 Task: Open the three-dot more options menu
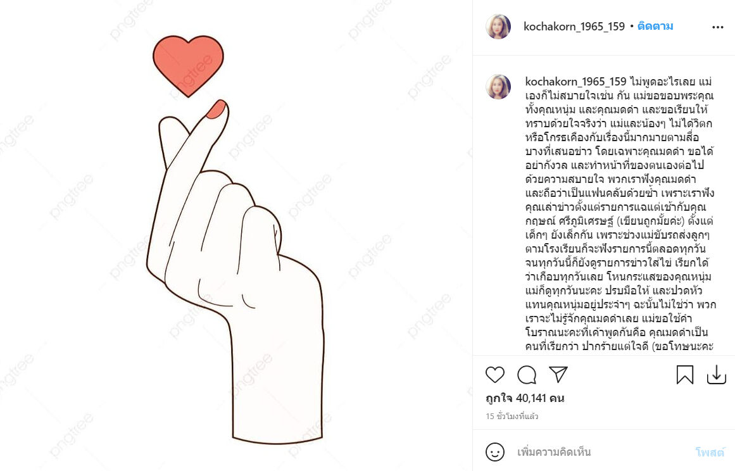[x=718, y=27]
